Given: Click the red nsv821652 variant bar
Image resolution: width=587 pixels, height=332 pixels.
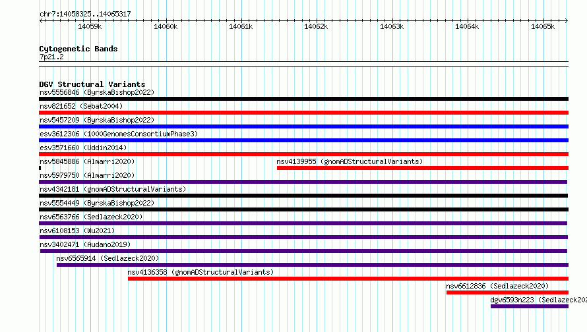Looking at the screenshot, I should [x=303, y=113].
